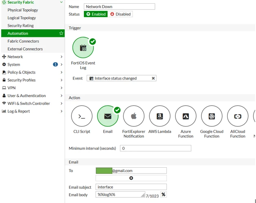Click the System gear icon
256x203 pixels.
(4, 65)
